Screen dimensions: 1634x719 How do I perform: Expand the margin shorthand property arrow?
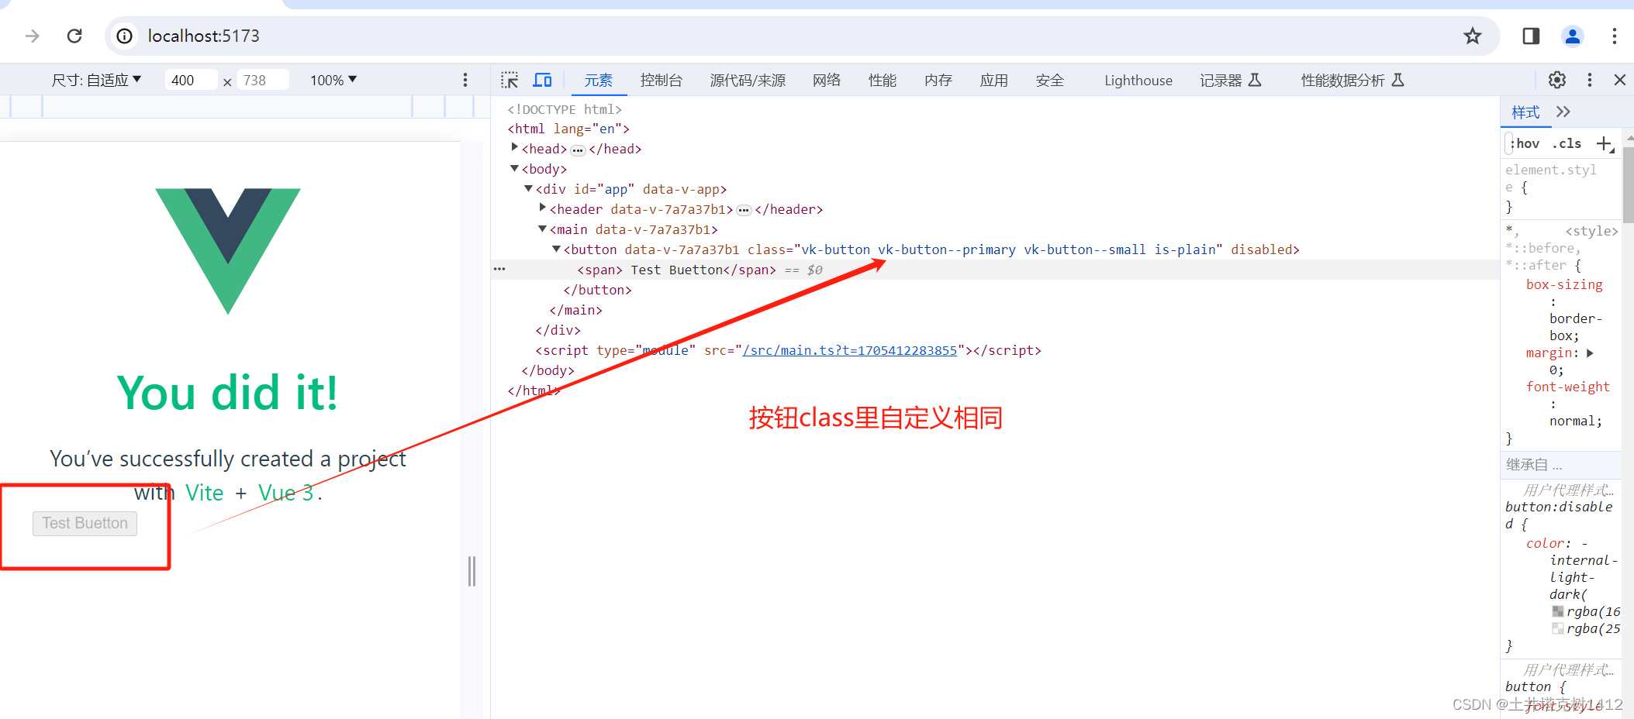[1590, 353]
